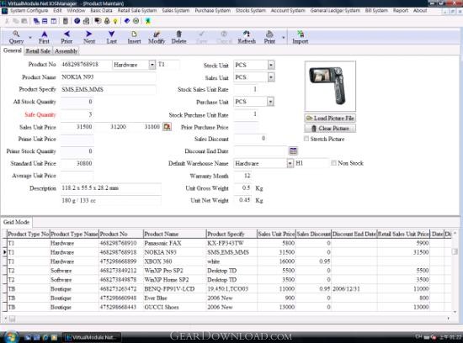Delete the current product record
Viewport: 463px width, 343px height.
point(179,37)
